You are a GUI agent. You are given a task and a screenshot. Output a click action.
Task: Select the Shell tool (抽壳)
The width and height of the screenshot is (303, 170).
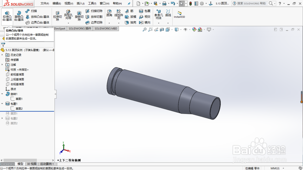click(131, 23)
